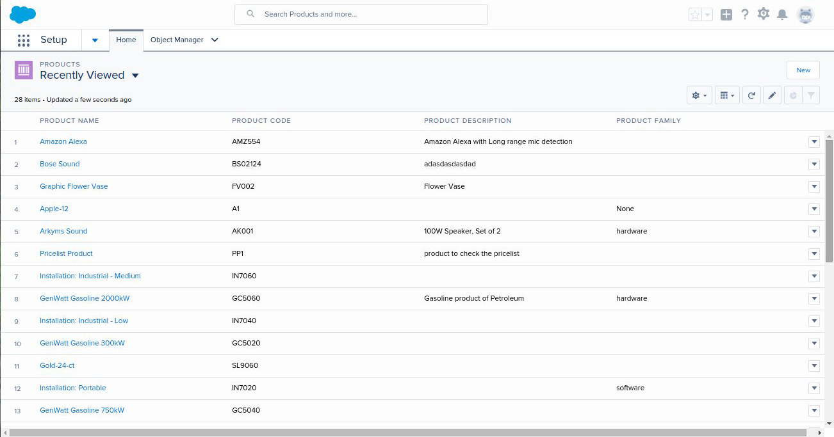Sort by the Product Family column header

pos(648,120)
